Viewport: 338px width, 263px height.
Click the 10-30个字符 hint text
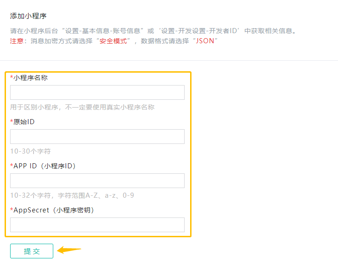[30, 151]
